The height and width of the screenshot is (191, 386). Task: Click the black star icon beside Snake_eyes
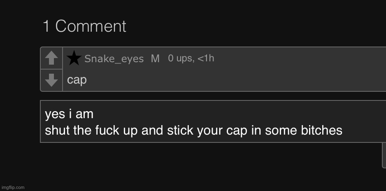point(74,58)
